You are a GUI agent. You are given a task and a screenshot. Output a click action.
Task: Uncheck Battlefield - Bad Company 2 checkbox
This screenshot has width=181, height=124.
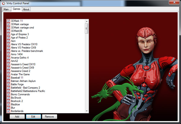click(8, 88)
